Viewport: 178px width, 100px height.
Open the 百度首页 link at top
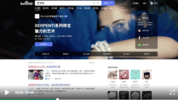(136, 3)
